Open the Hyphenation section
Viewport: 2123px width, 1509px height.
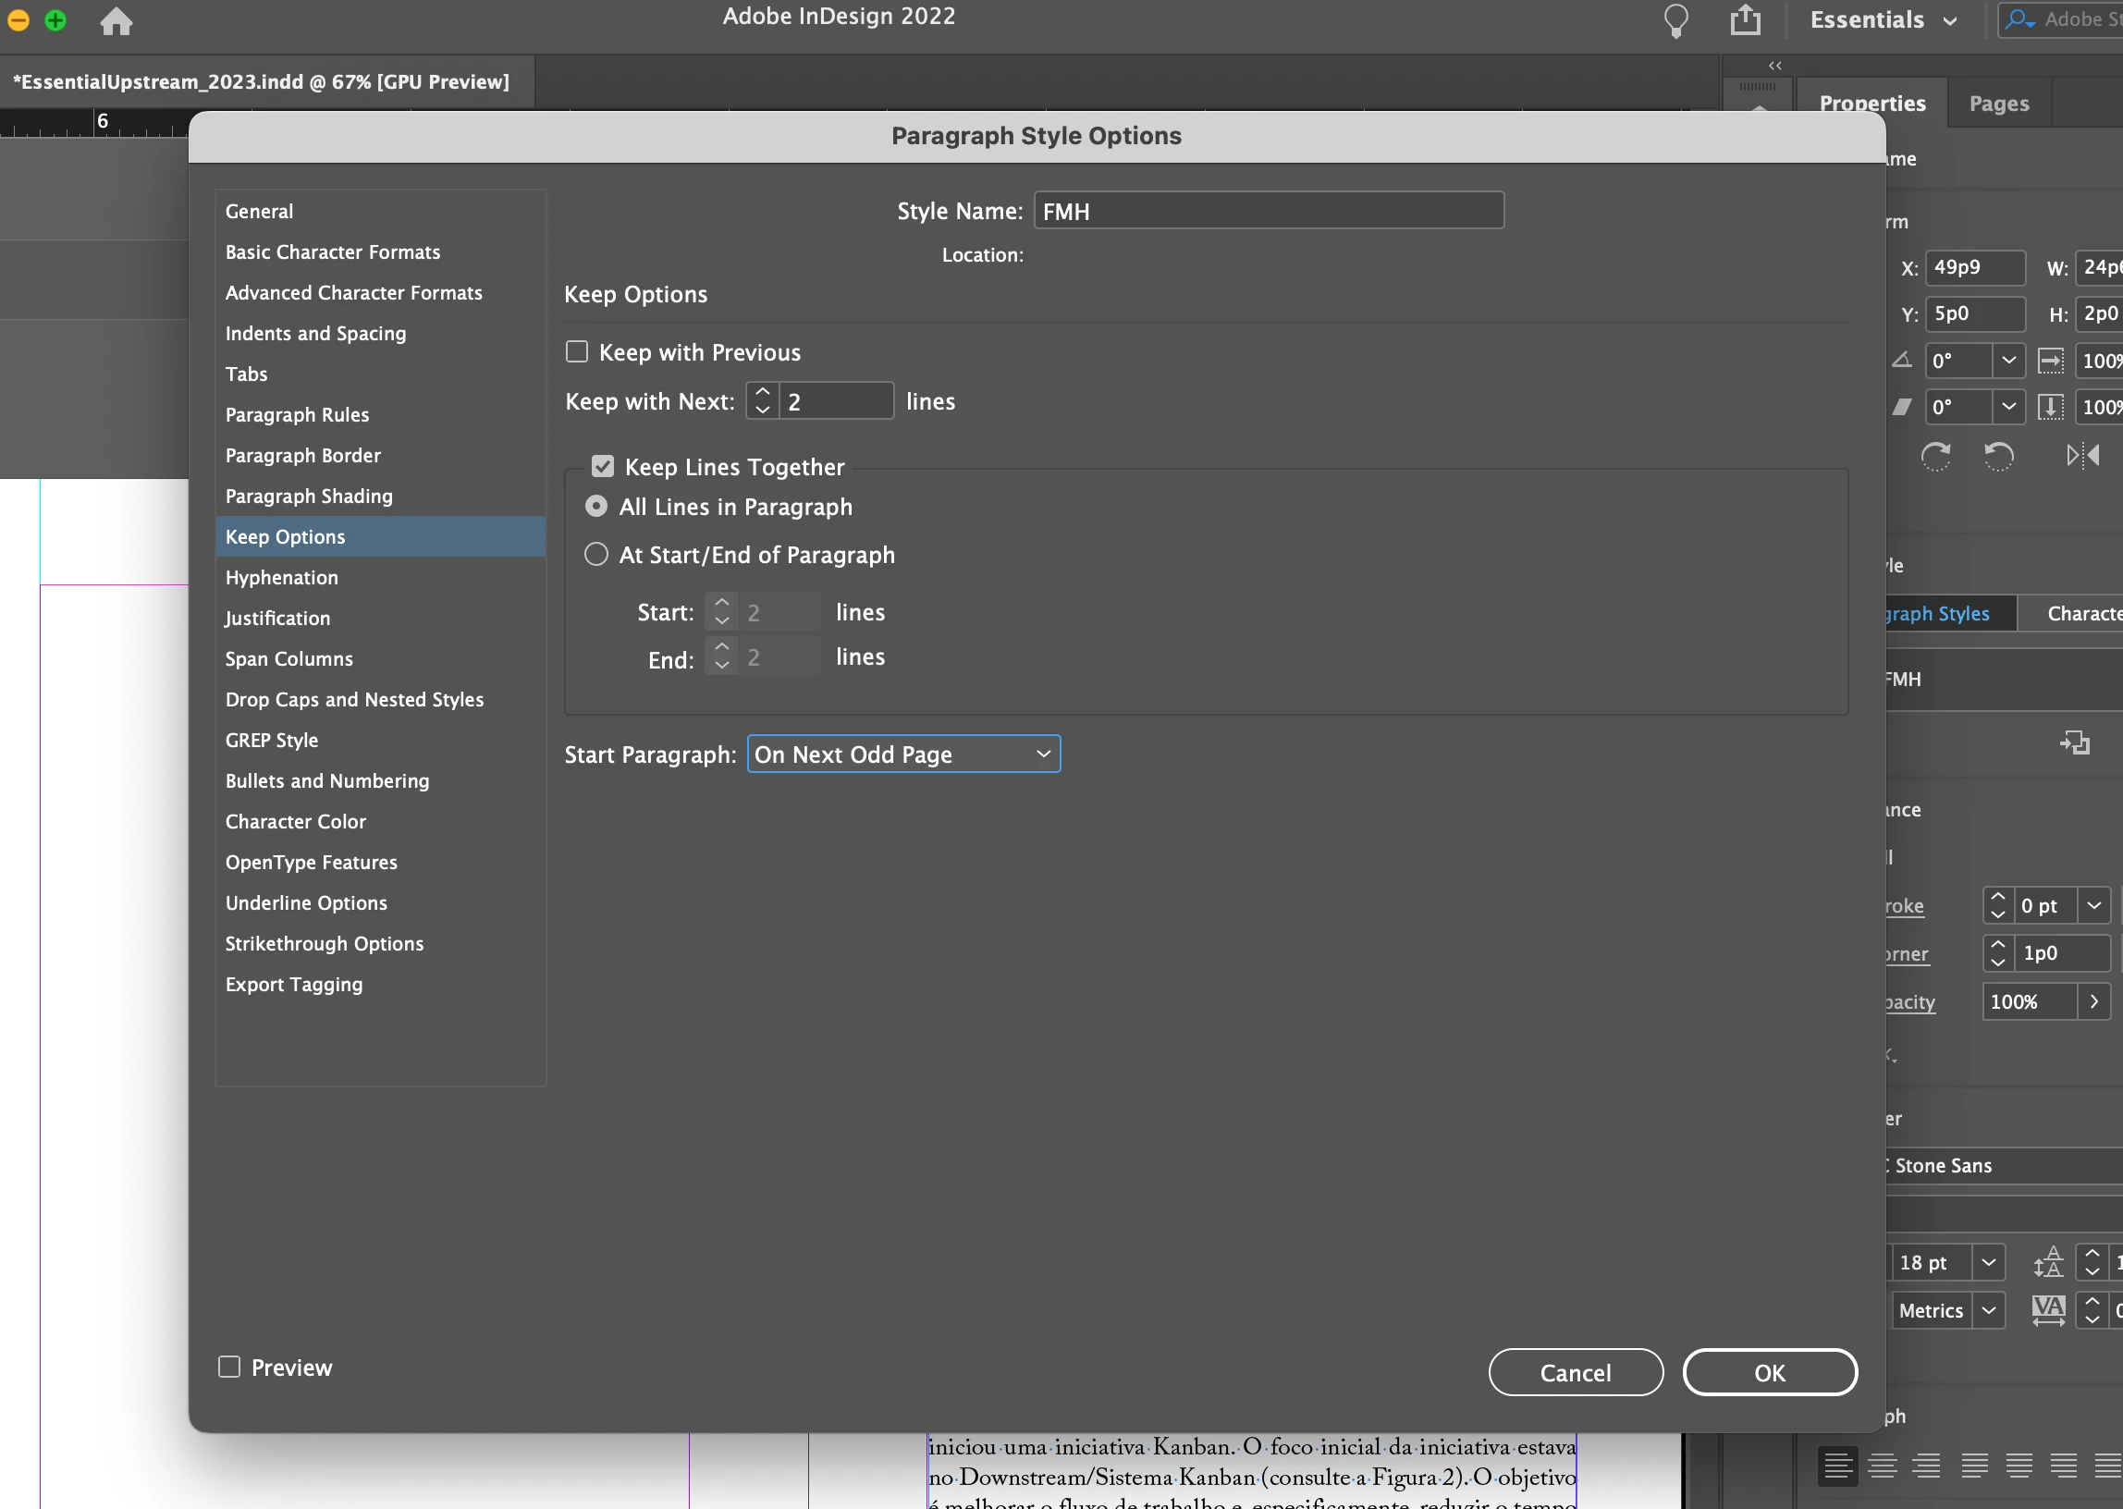[281, 577]
